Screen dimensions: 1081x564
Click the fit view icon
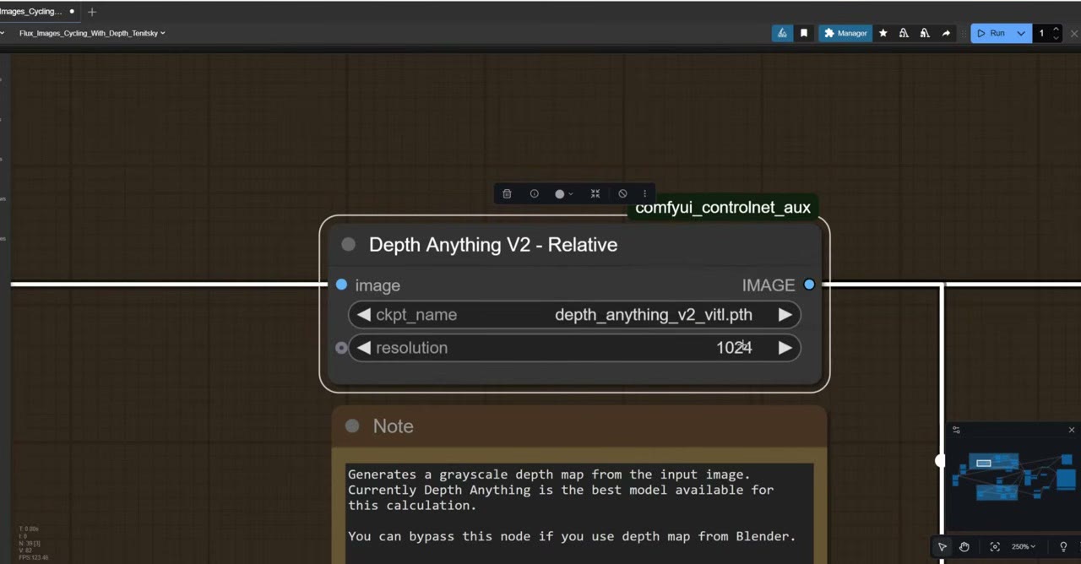(x=995, y=546)
